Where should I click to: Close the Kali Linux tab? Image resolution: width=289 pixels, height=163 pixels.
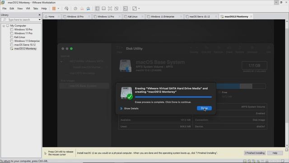[142, 17]
